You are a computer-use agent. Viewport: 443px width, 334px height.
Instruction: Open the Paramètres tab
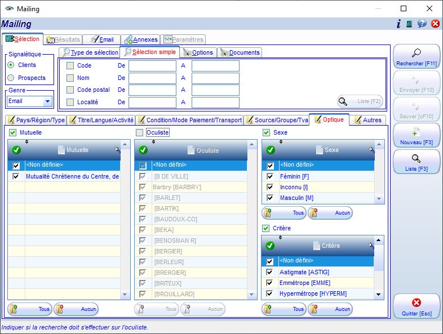183,39
